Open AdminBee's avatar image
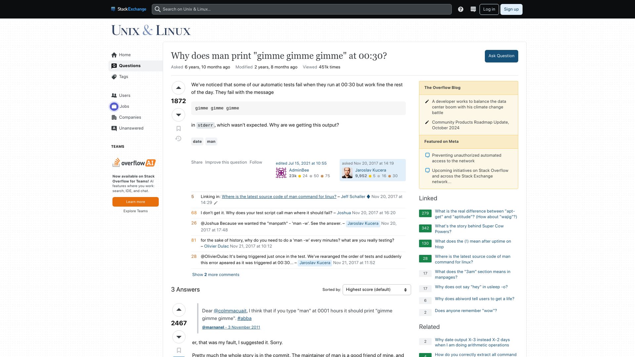The height and width of the screenshot is (357, 635). click(281, 173)
